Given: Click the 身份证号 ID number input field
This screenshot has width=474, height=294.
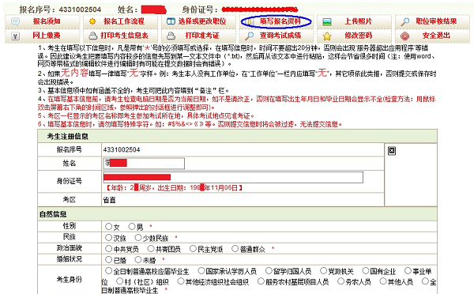Looking at the screenshot, I should (x=233, y=178).
